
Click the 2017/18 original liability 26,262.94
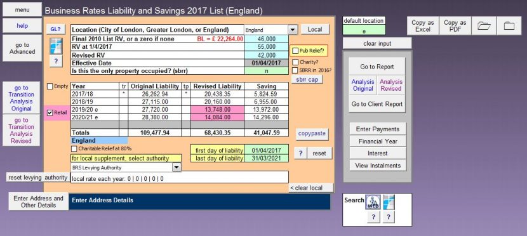pyautogui.click(x=154, y=94)
